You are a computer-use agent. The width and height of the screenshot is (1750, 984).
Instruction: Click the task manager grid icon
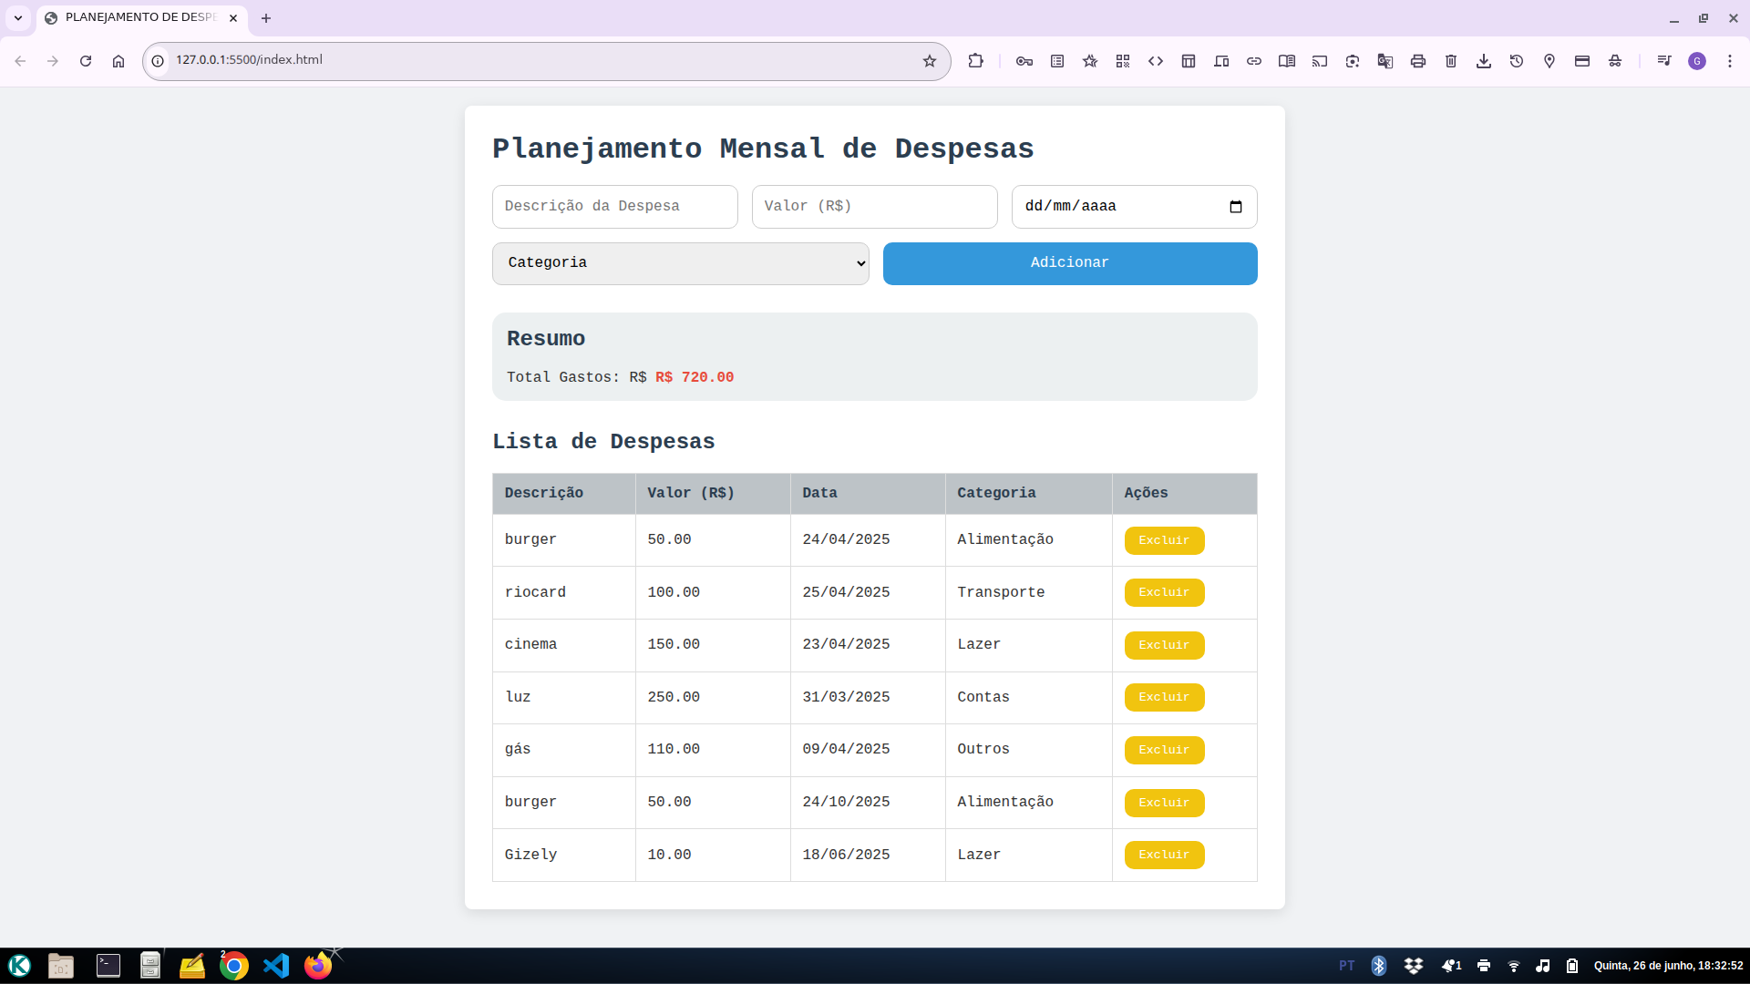1189,61
